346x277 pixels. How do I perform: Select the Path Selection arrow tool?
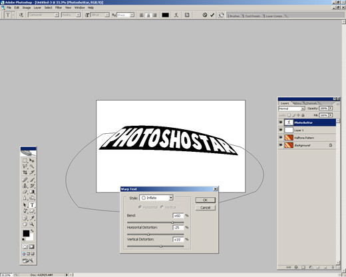point(25,205)
